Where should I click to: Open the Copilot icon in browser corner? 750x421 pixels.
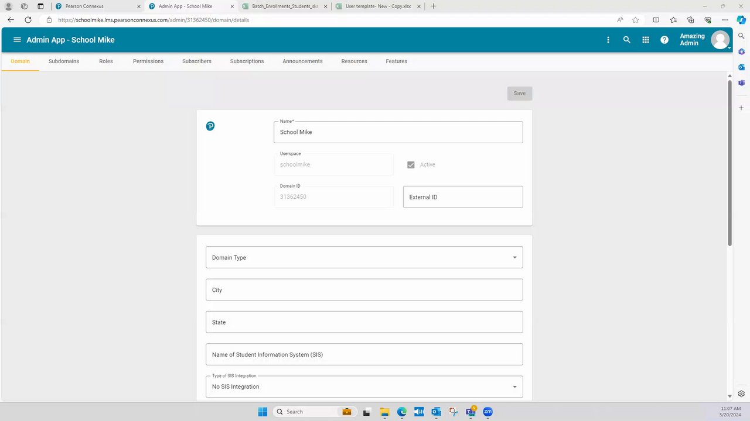click(x=741, y=19)
